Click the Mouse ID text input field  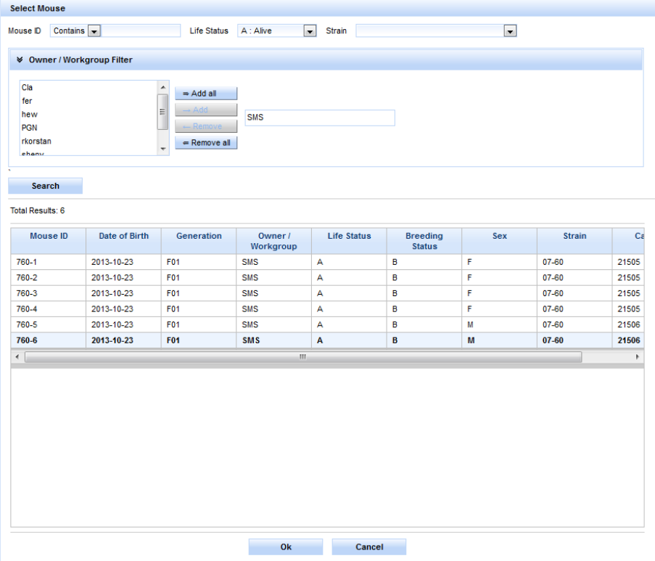(x=141, y=30)
